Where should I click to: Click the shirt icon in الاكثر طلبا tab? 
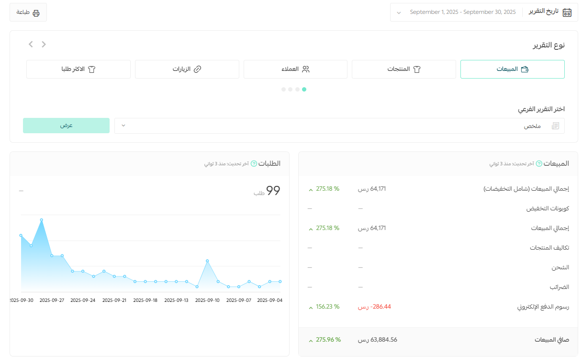pyautogui.click(x=91, y=69)
